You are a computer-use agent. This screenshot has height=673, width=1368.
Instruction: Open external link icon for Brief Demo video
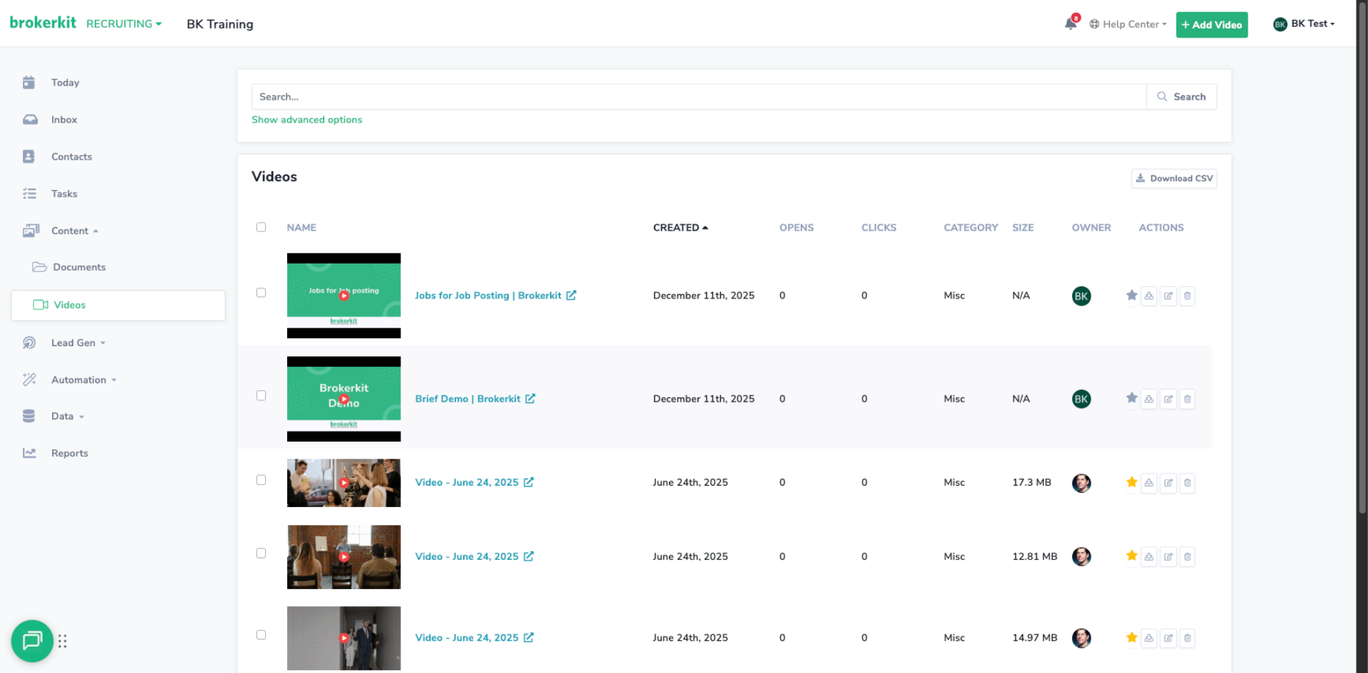tap(530, 399)
